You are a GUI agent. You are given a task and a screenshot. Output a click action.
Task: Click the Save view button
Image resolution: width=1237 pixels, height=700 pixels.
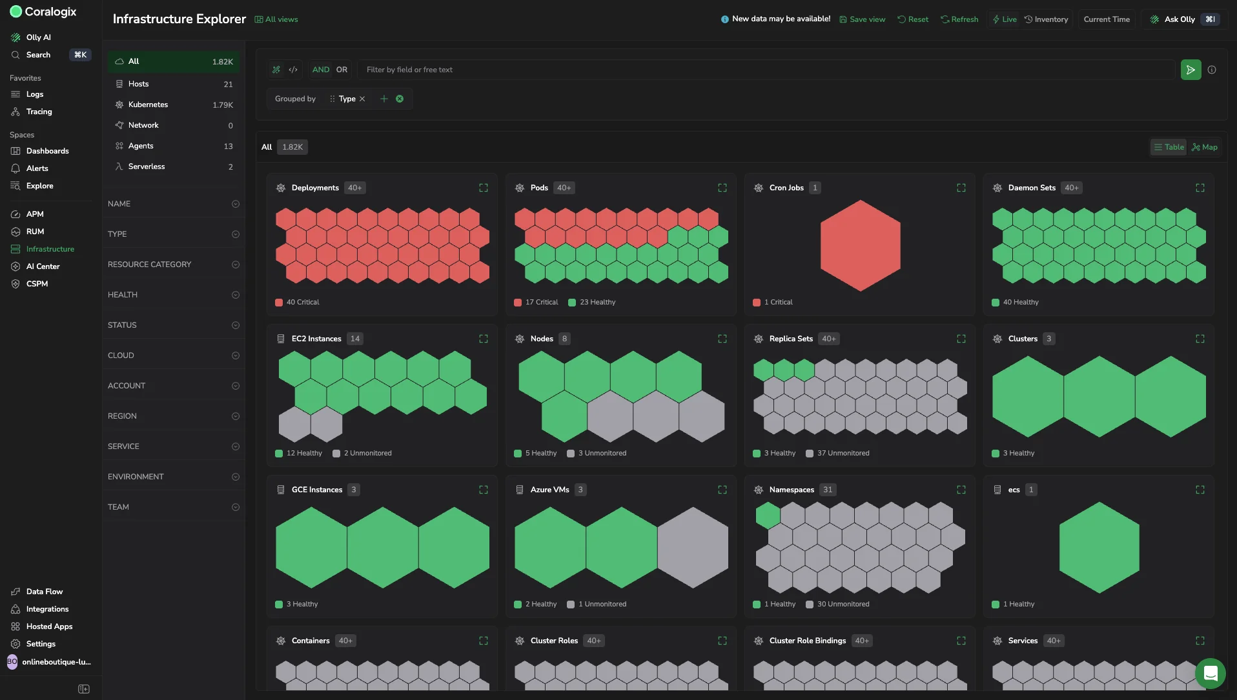point(862,19)
